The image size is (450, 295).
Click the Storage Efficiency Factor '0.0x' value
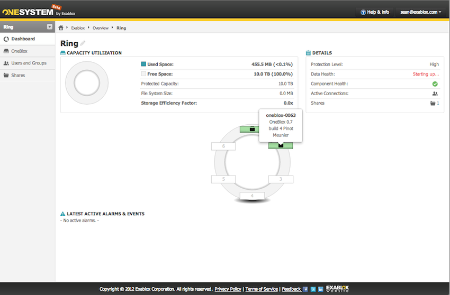[x=288, y=103]
